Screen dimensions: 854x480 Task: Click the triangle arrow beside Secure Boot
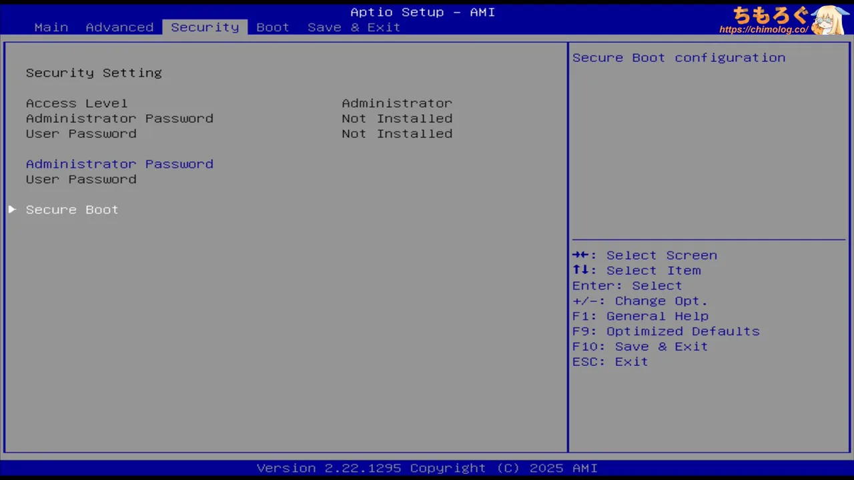tap(12, 209)
